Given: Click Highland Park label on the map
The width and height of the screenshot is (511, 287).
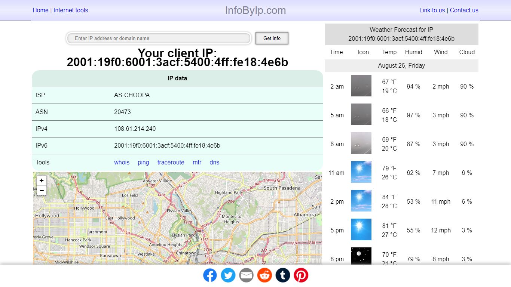Looking at the screenshot, I should pos(229,192).
